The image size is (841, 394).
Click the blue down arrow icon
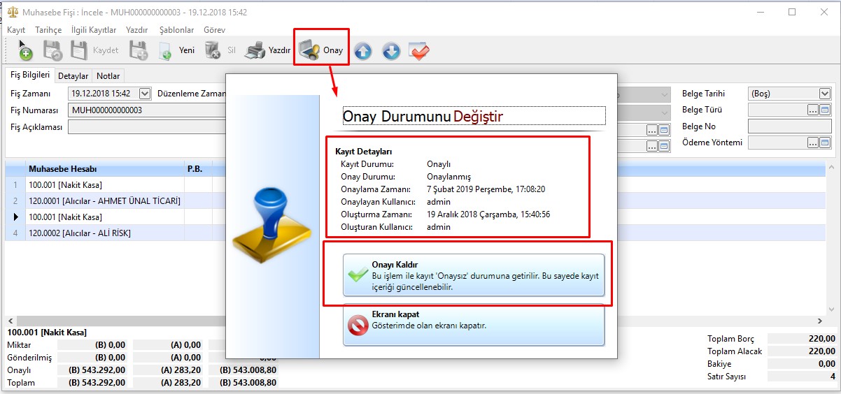391,51
